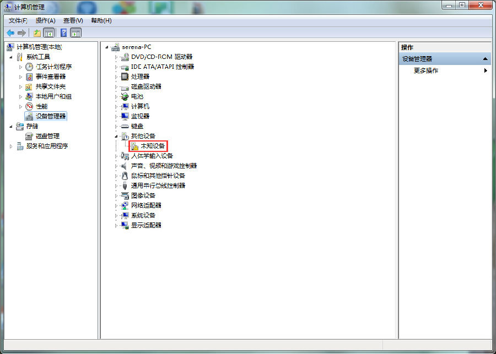Open the 帮助(H) menu
Screen dimensions: 496x354
[x=101, y=21]
